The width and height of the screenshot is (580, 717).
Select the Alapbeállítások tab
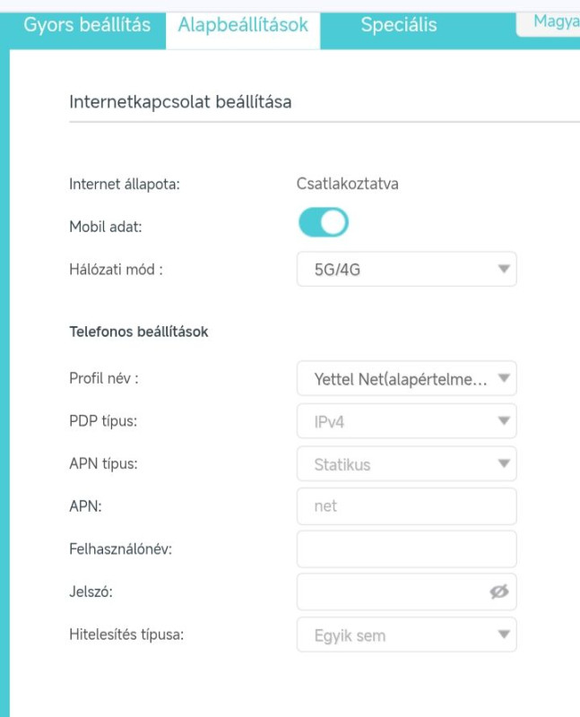(243, 24)
